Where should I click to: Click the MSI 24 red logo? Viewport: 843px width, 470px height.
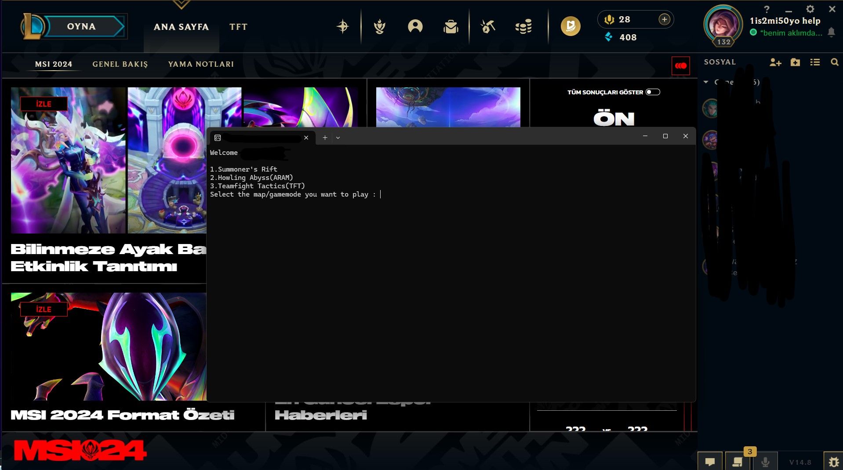coord(80,451)
